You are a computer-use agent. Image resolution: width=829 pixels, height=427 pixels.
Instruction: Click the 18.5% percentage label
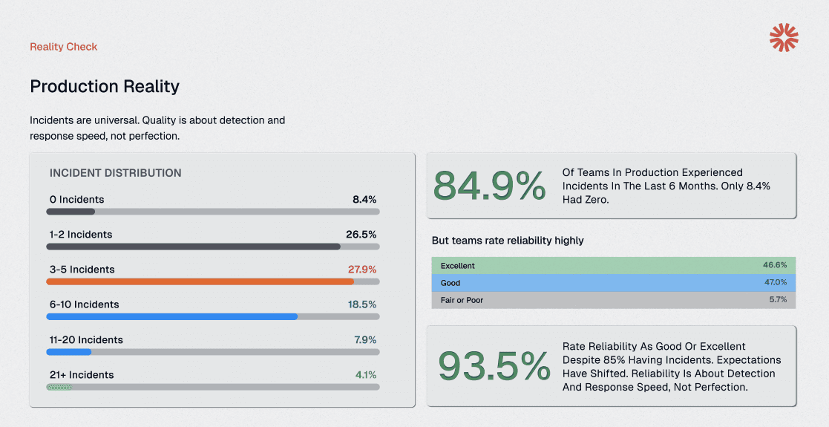pos(362,304)
